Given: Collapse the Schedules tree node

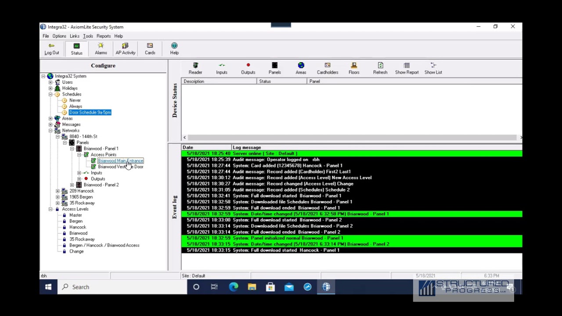Looking at the screenshot, I should [50, 94].
